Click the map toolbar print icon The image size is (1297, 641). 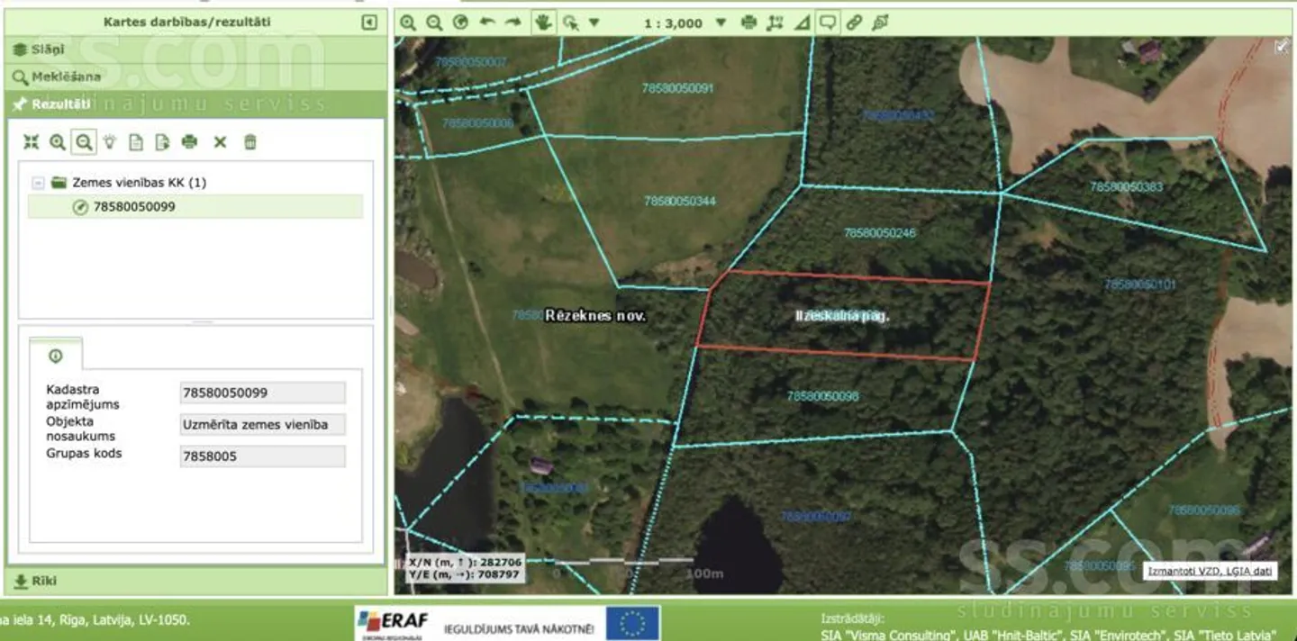click(x=748, y=23)
